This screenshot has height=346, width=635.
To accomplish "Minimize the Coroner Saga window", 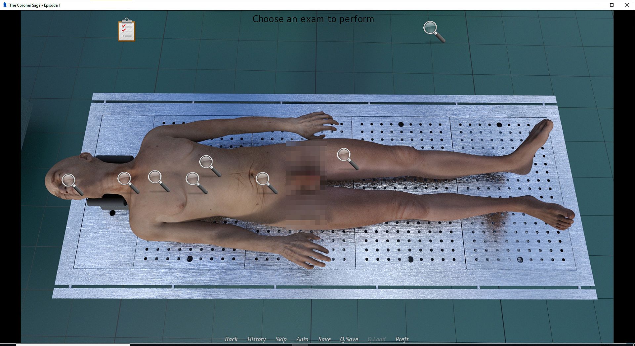I will pyautogui.click(x=597, y=5).
